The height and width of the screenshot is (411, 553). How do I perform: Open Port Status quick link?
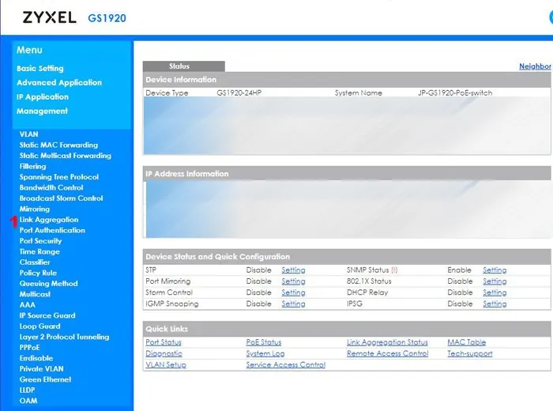point(164,342)
